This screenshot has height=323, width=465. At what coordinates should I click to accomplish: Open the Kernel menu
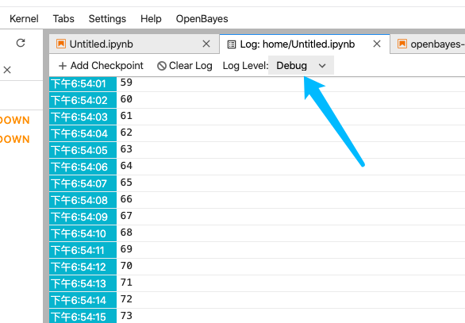point(24,19)
